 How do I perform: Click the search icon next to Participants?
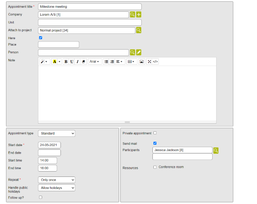[216, 150]
